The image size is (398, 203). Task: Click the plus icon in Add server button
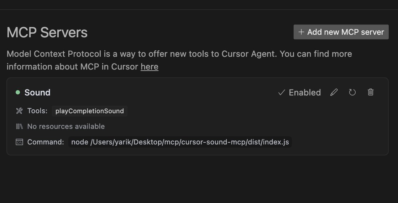(301, 32)
